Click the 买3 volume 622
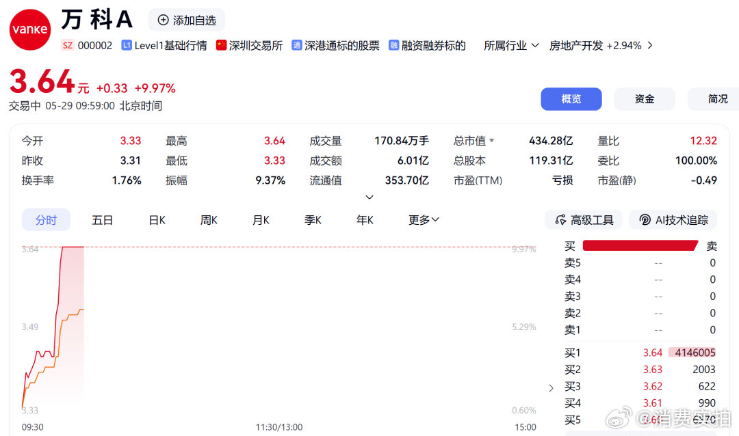 click(707, 386)
